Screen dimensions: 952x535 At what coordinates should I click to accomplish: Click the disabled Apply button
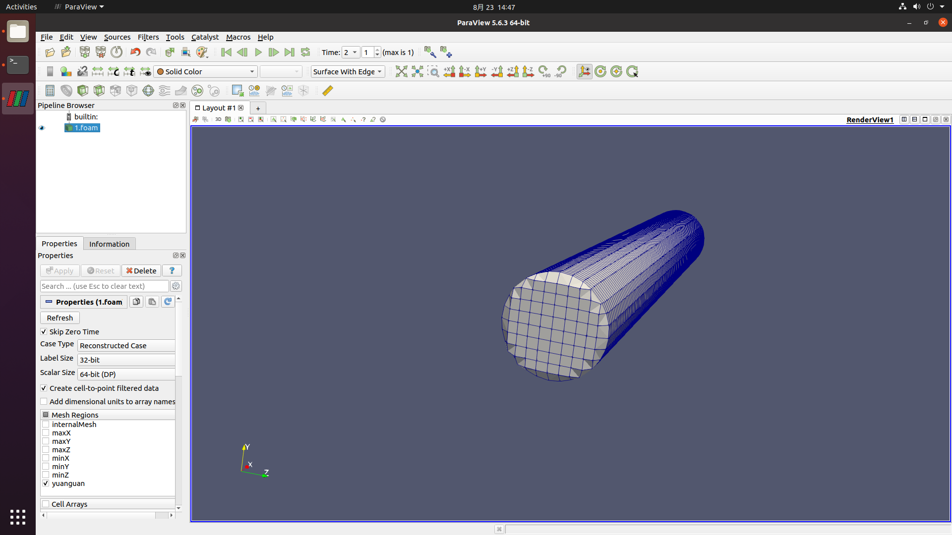tap(60, 270)
